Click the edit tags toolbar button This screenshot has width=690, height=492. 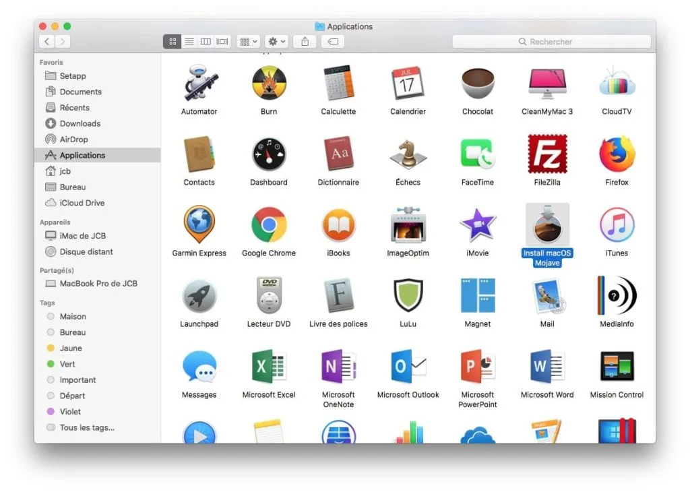click(333, 42)
